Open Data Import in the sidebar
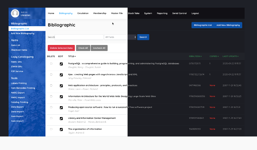The image size is (257, 150). (x=17, y=111)
